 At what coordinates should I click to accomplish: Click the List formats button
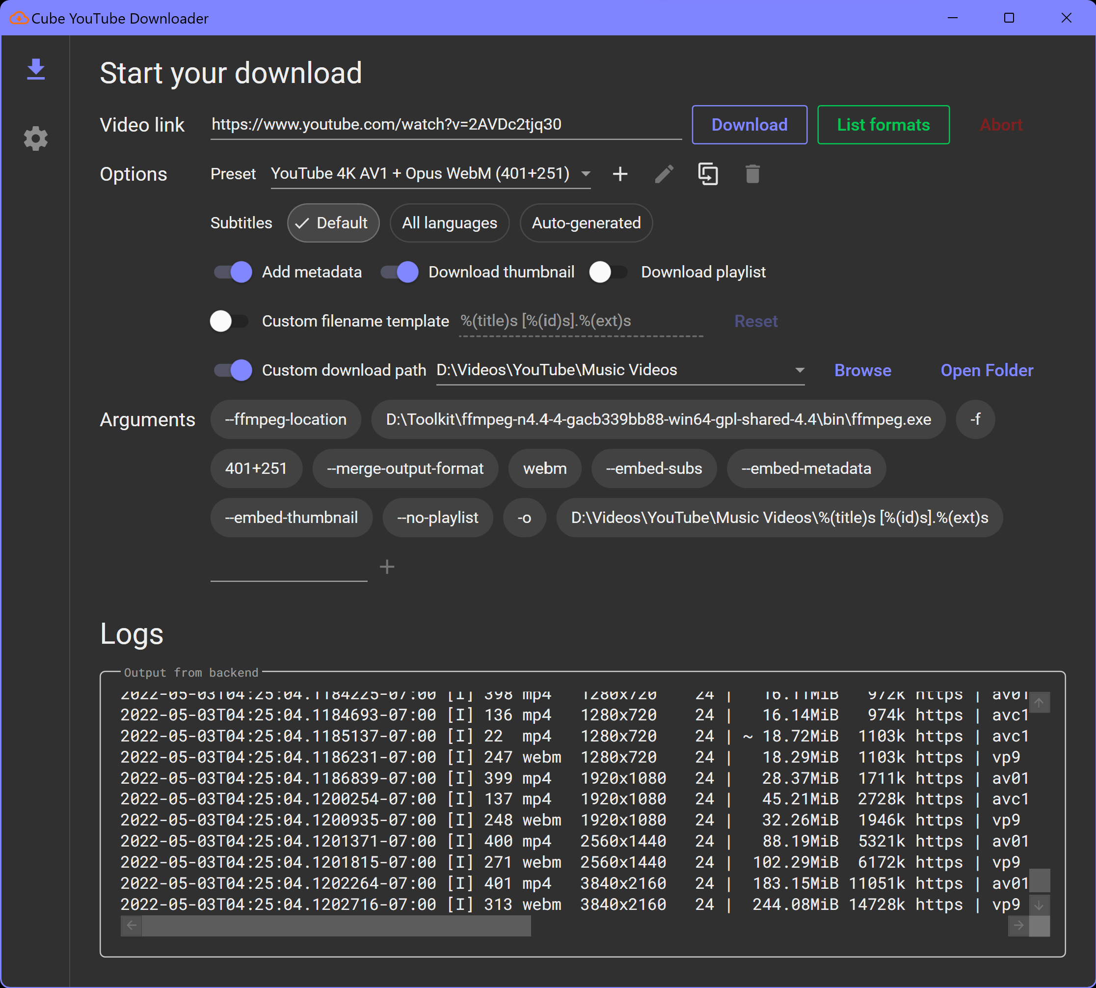click(x=883, y=125)
